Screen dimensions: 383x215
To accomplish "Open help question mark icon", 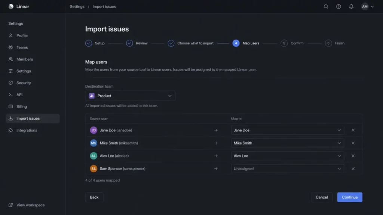I will tap(338, 7).
